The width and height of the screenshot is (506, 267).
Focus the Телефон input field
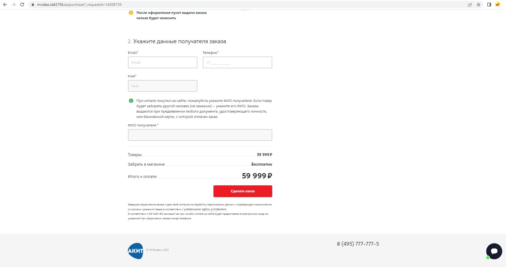click(237, 62)
